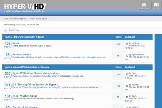Click the nganndt0409 username link
Viewport: 162px width, 108px height.
pos(138,55)
